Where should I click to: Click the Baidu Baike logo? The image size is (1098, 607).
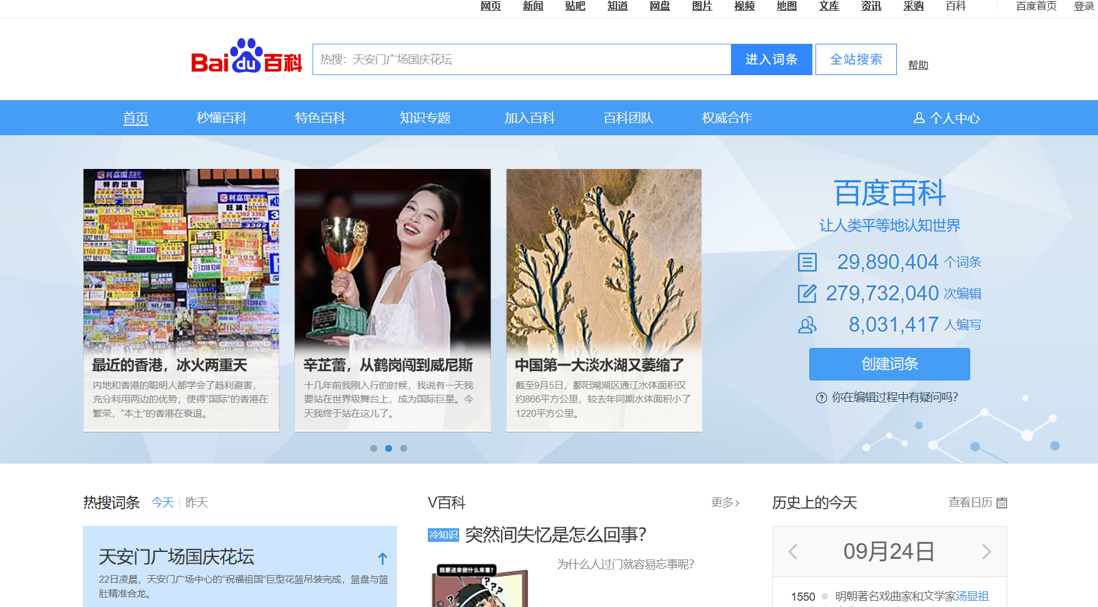pyautogui.click(x=247, y=57)
